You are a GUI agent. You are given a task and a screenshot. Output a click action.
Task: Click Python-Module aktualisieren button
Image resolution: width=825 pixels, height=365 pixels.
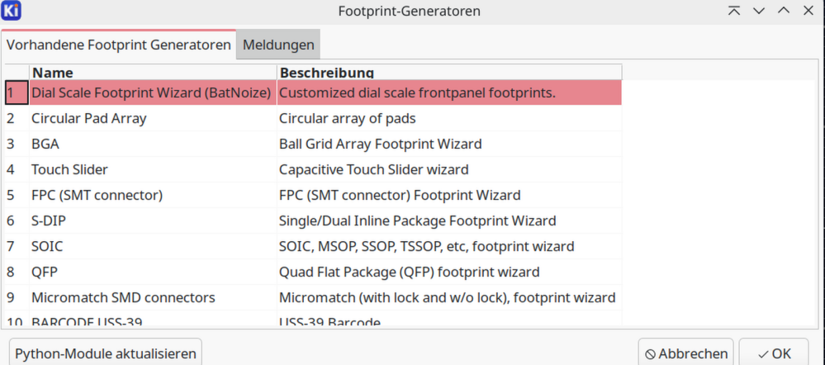(106, 353)
